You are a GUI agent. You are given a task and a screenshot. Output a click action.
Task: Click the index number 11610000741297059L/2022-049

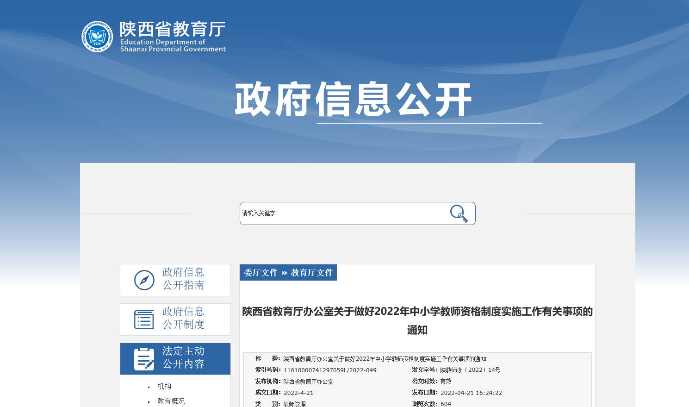point(330,370)
